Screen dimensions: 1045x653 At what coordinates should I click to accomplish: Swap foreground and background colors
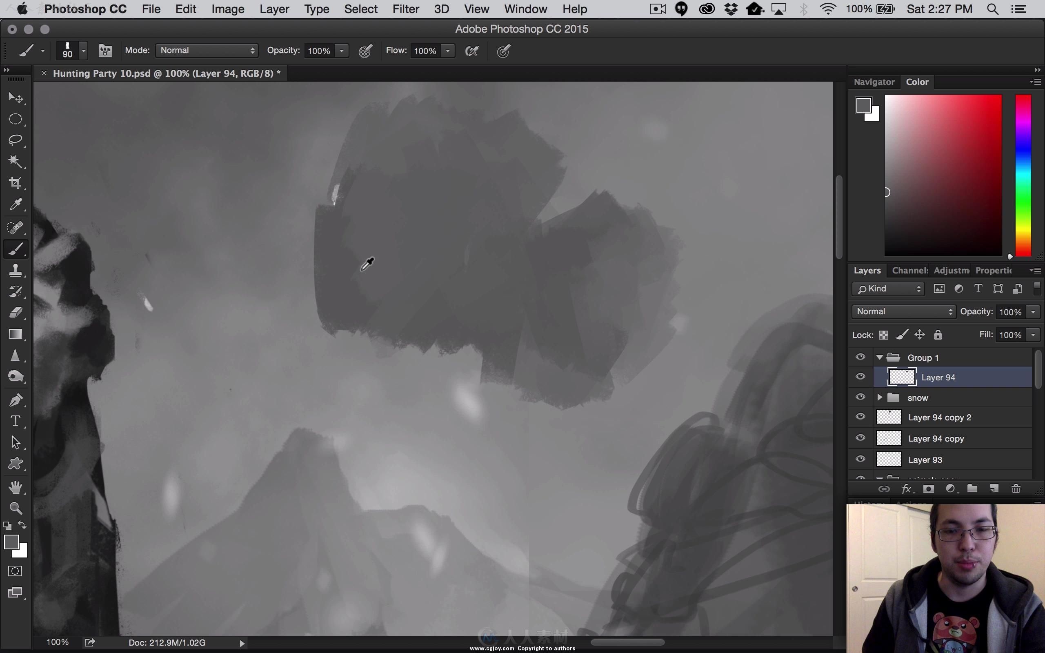(22, 525)
